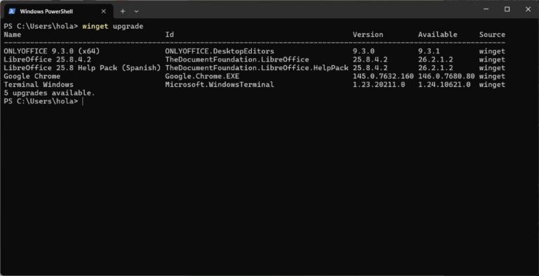Click ONLYOFFICE installed version 9.3.0

pyautogui.click(x=364, y=51)
